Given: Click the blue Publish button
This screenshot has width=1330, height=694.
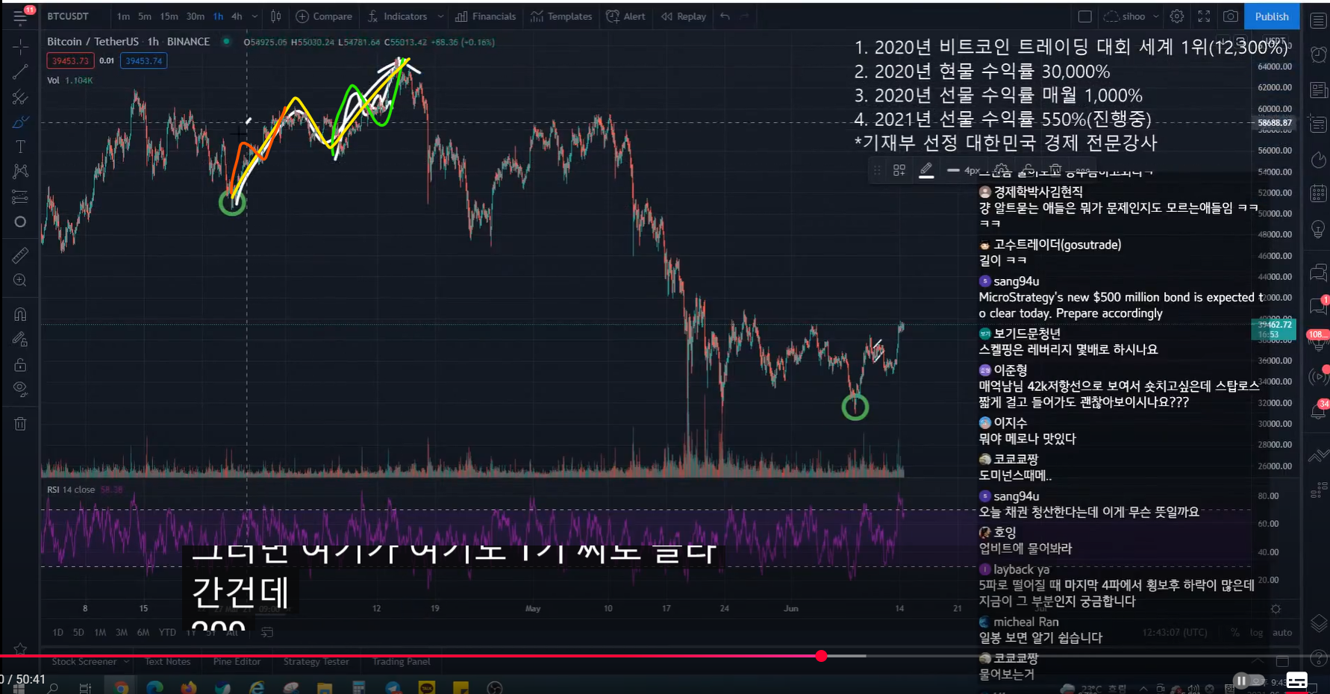Looking at the screenshot, I should [1272, 16].
